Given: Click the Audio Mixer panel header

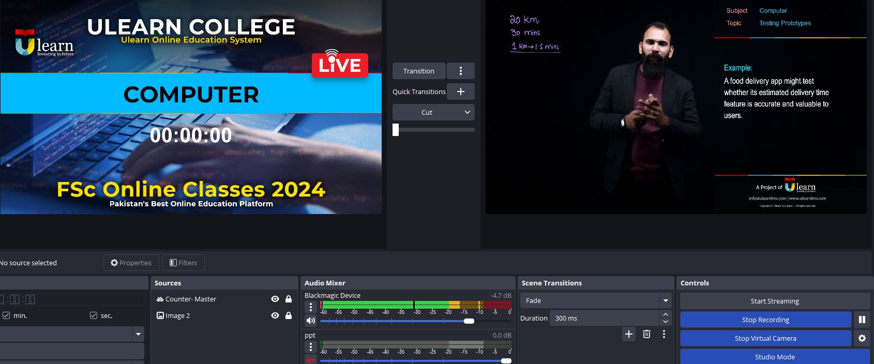Looking at the screenshot, I should click(x=408, y=283).
